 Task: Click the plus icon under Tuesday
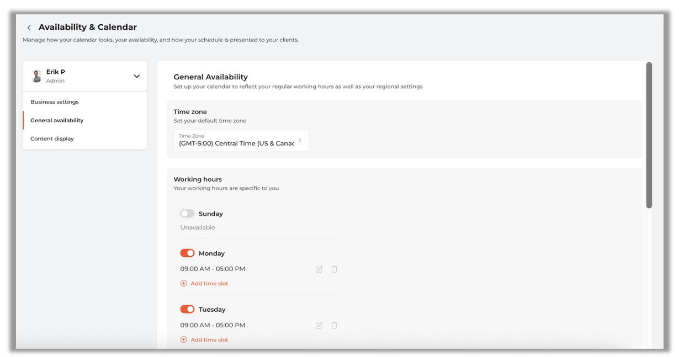click(x=184, y=340)
